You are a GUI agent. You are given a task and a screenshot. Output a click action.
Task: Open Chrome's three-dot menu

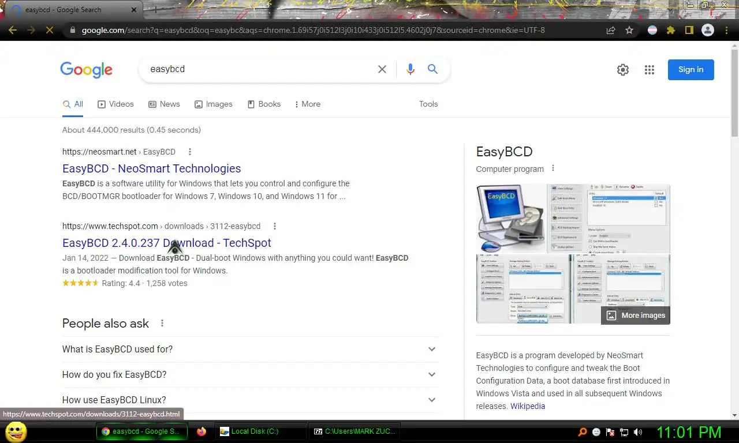[x=726, y=30]
